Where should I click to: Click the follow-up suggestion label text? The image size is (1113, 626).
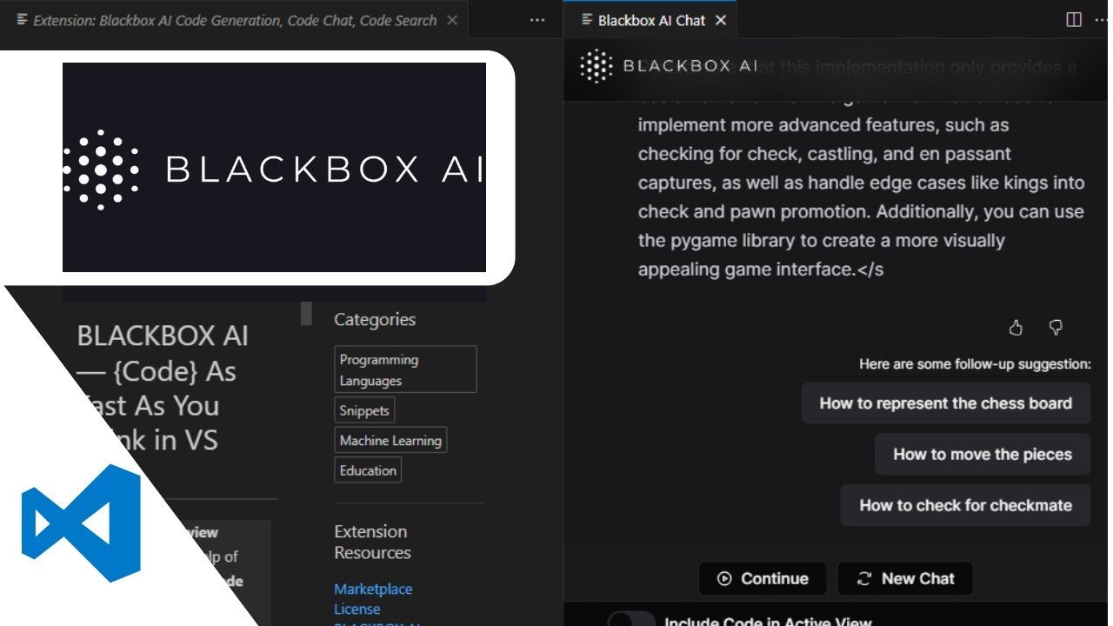(x=975, y=364)
